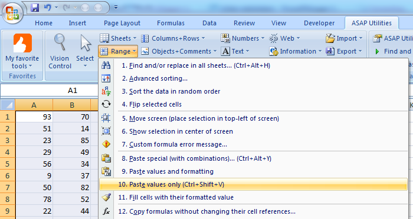Open the Objects+Comments dropdown

pos(179,51)
